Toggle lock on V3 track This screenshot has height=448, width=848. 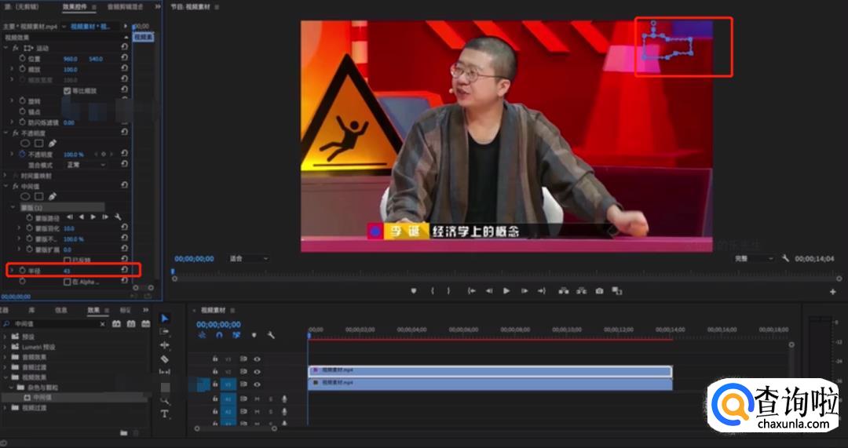tap(214, 359)
